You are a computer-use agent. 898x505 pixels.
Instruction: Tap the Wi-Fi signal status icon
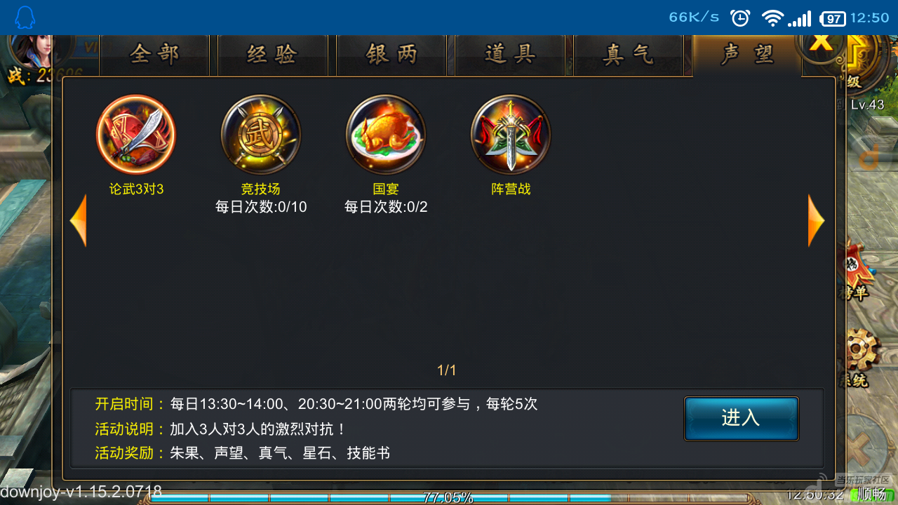(772, 18)
